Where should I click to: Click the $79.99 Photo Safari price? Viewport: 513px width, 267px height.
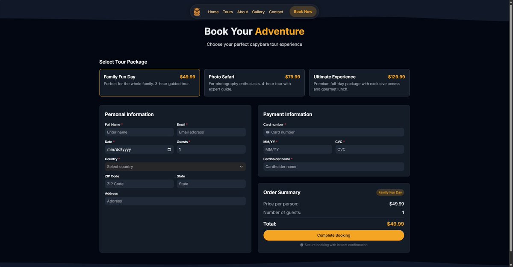pos(293,77)
